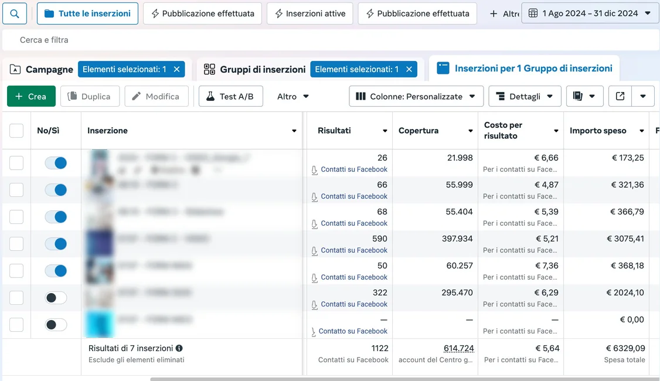Viewport: 660px width, 381px height.
Task: Open Contatto su Facebook link in last row
Action: 353,331
